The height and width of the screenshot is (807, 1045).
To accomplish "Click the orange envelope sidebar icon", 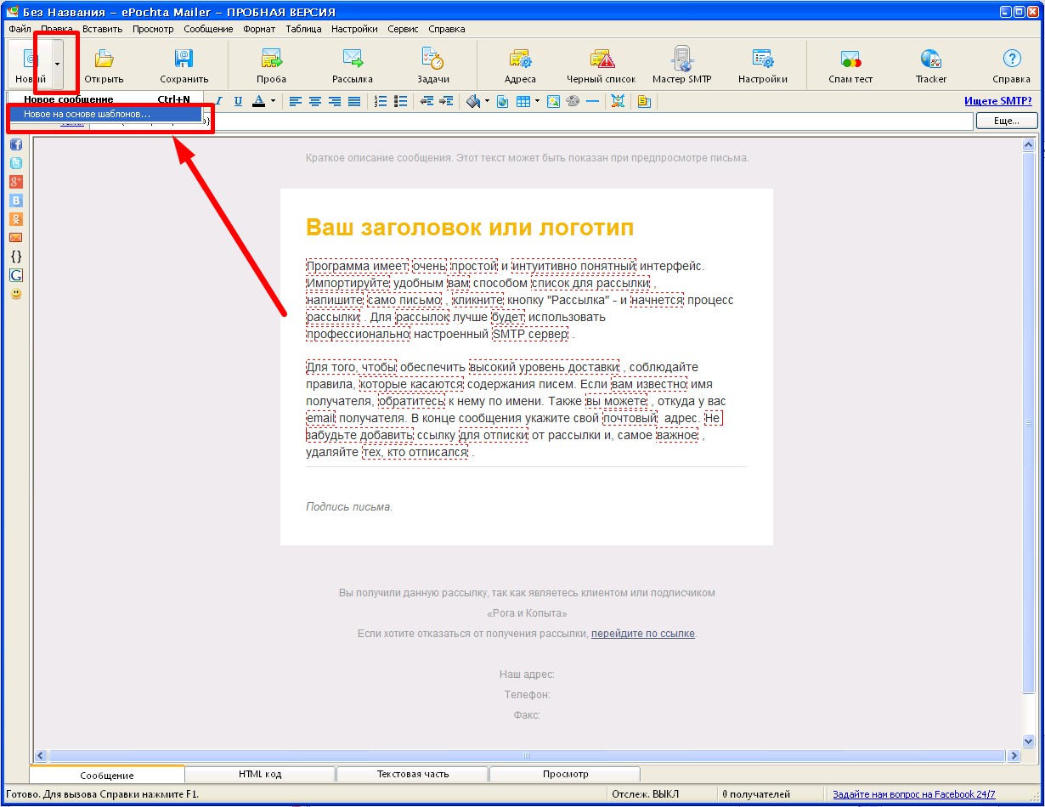I will [x=16, y=238].
